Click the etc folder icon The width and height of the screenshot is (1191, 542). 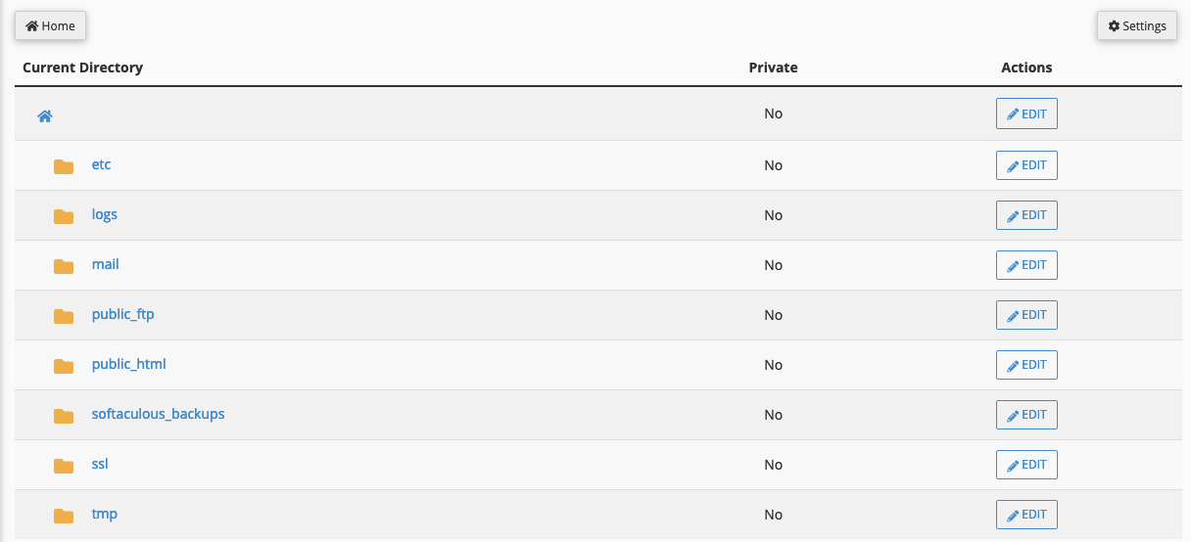coord(64,166)
